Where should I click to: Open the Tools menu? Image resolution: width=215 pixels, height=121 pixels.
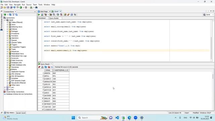(x=40, y=4)
